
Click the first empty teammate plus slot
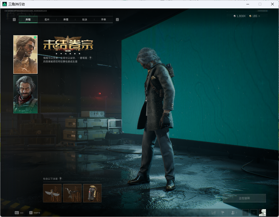point(246,213)
